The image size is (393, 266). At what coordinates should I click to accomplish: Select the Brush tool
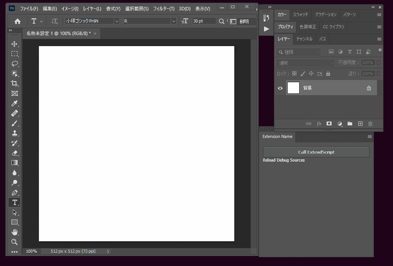click(14, 123)
